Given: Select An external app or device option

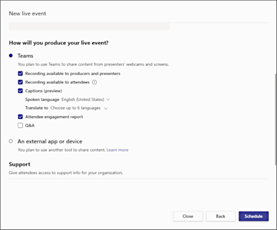Looking at the screenshot, I should click(11, 141).
